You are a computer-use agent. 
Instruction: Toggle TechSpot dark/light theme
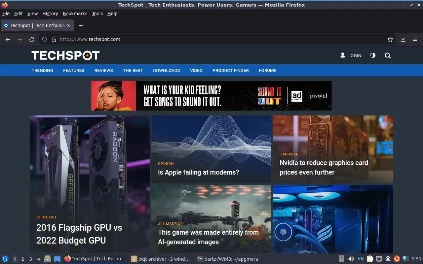[x=373, y=55]
